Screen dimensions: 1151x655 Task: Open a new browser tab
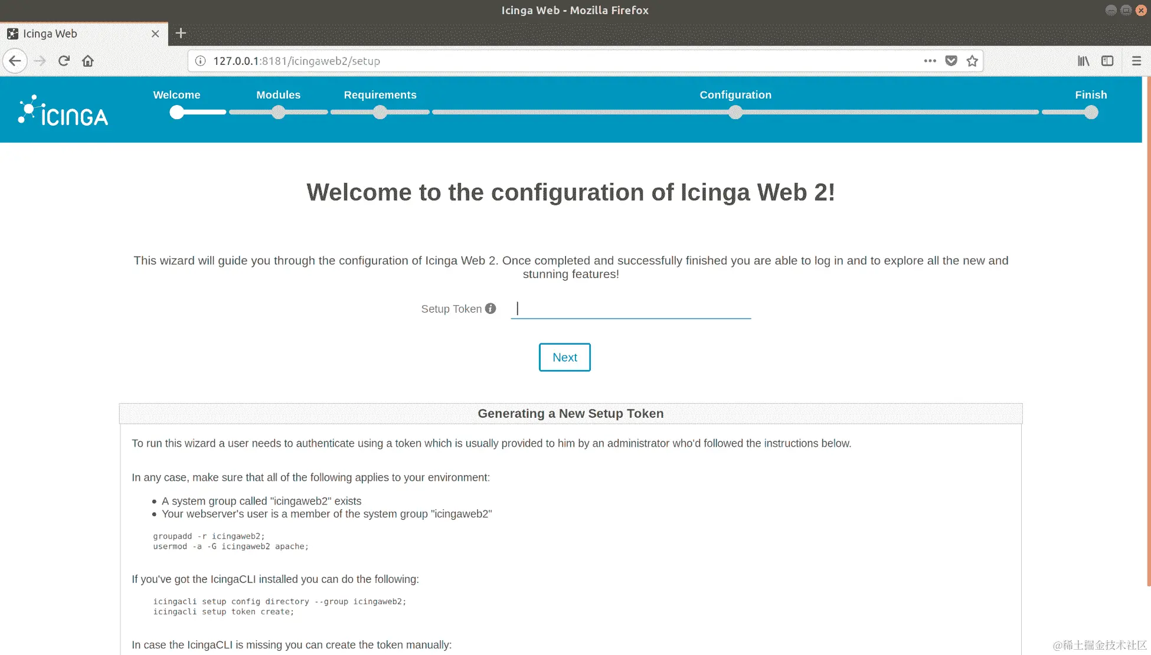pos(181,34)
